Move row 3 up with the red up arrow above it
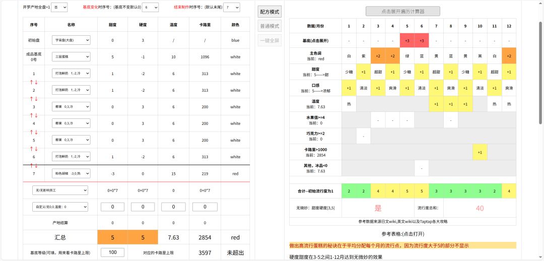 click(x=31, y=99)
